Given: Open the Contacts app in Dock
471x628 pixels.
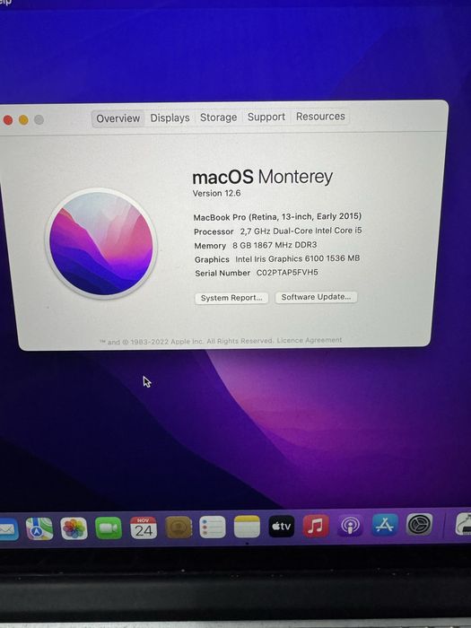Looking at the screenshot, I should point(179,528).
